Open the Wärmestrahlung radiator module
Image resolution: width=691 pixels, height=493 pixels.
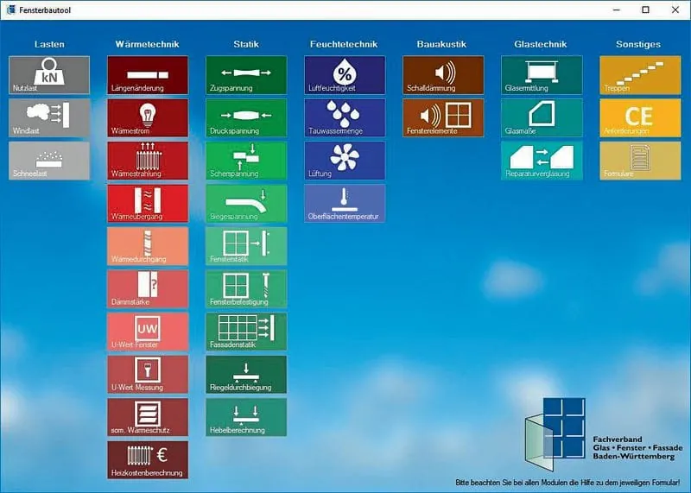[148, 160]
